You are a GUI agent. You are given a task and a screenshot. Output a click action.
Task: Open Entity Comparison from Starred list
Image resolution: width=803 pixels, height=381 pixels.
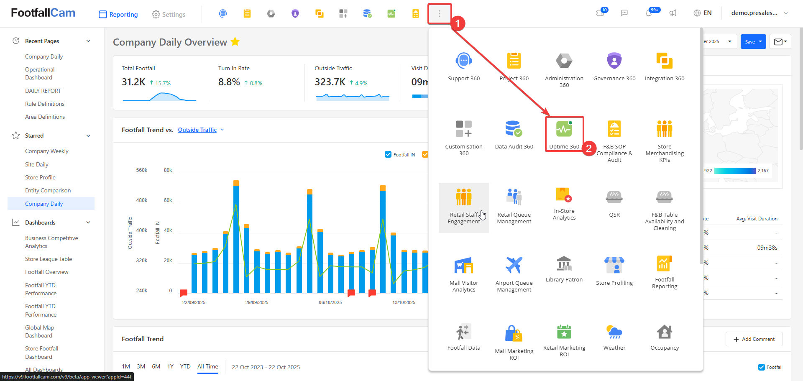pyautogui.click(x=48, y=190)
